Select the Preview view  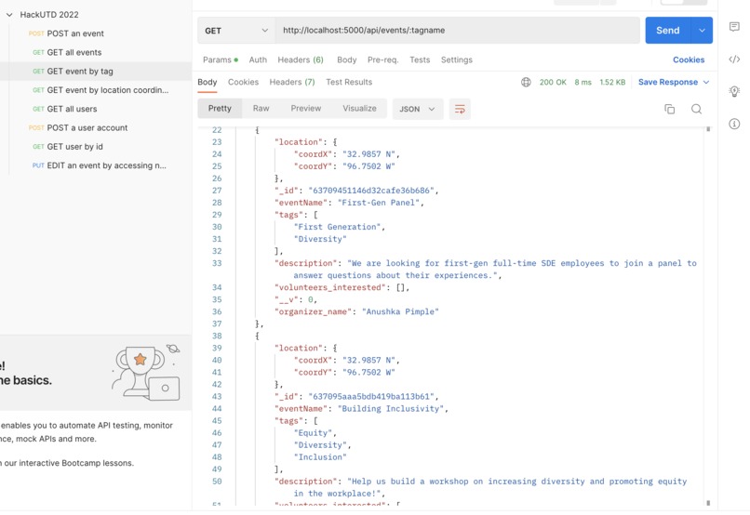coord(305,109)
